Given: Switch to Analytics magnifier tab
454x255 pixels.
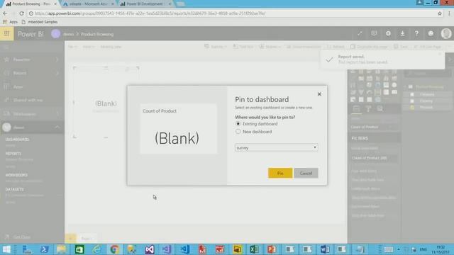Looking at the screenshot, I should coord(380,108).
